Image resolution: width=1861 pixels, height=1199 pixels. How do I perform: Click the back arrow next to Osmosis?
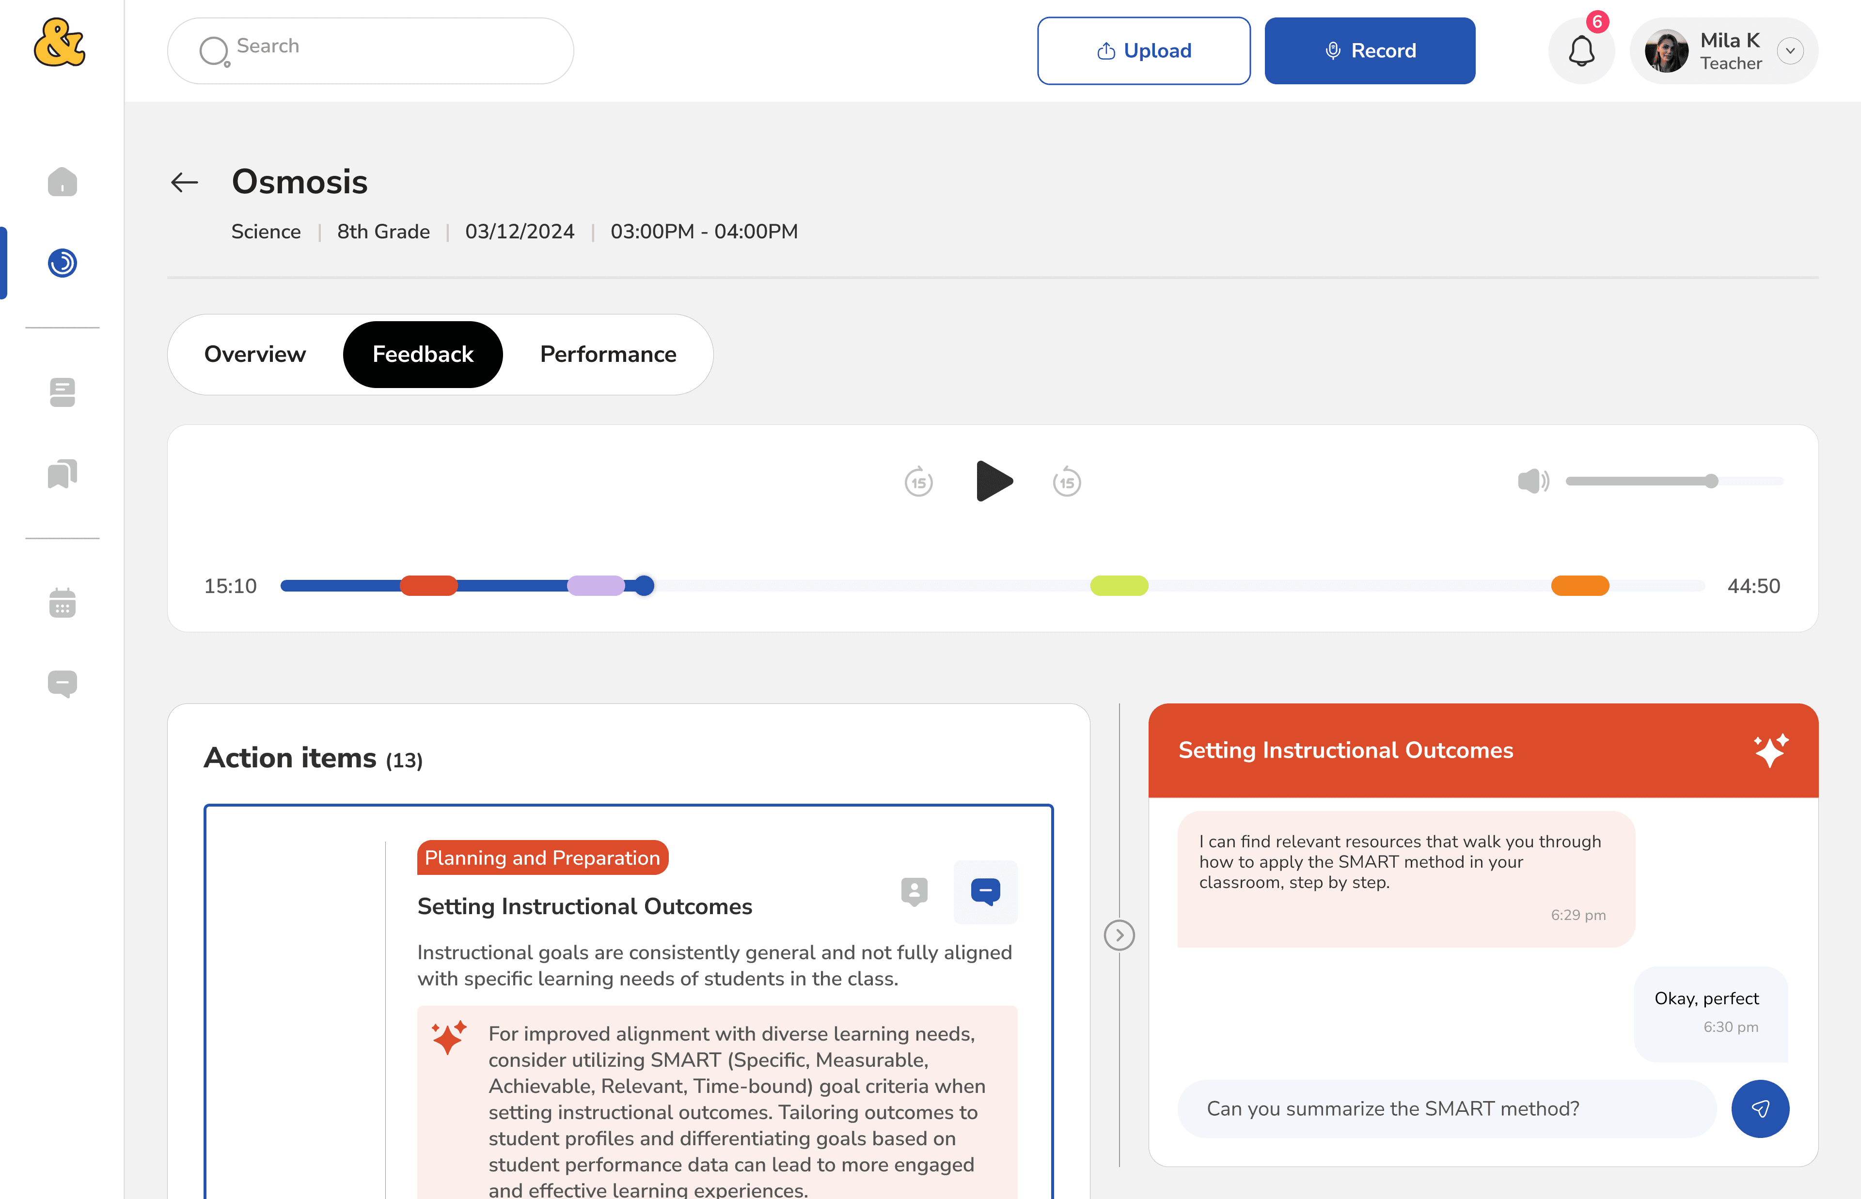coord(185,182)
